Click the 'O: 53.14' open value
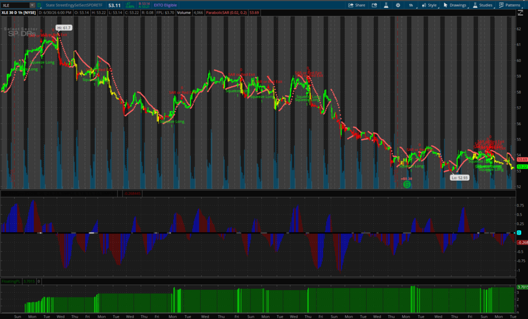The height and width of the screenshot is (319, 528). pyautogui.click(x=81, y=13)
